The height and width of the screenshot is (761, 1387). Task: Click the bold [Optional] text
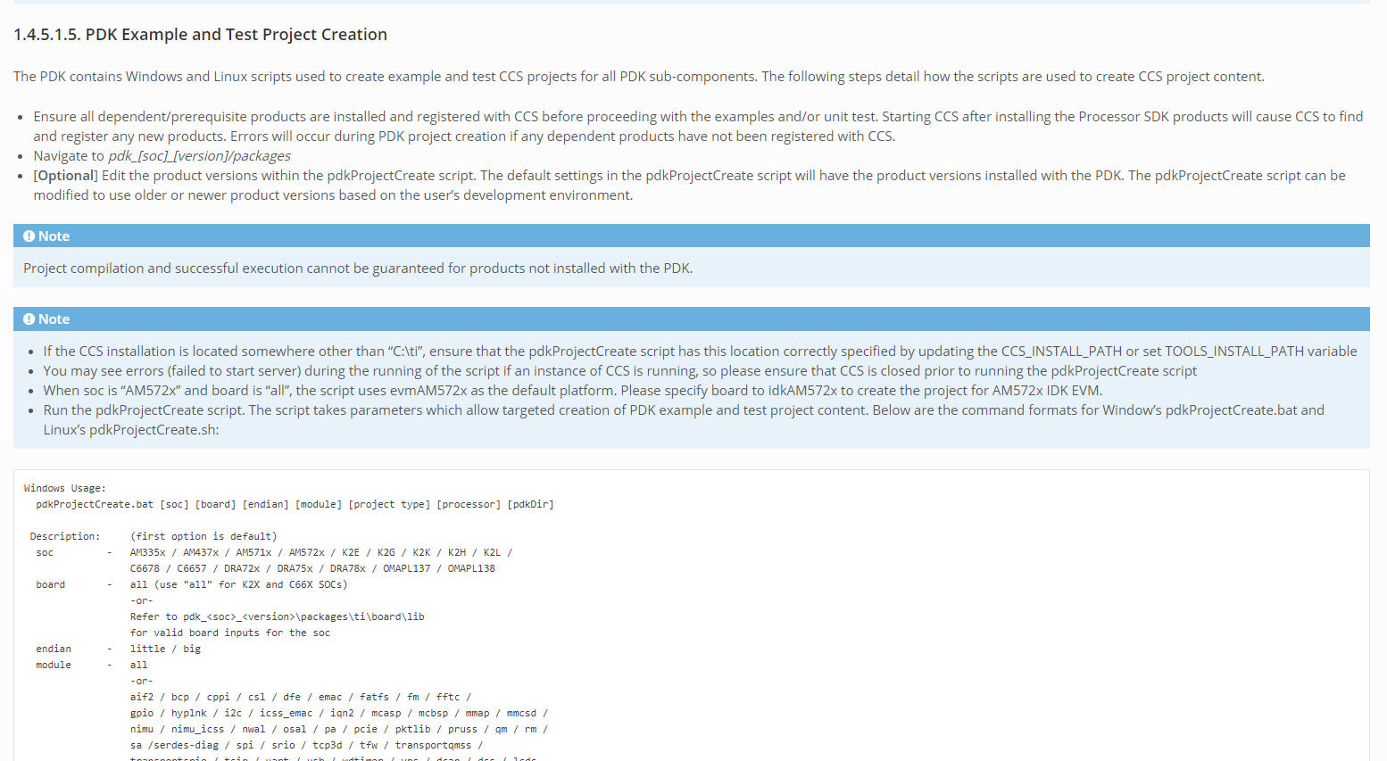(66, 176)
